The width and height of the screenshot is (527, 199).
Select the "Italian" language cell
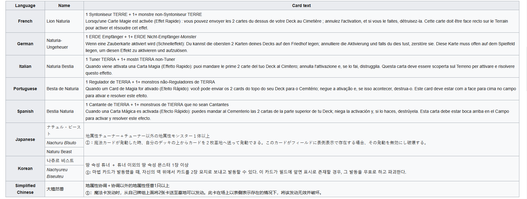[x=25, y=66]
